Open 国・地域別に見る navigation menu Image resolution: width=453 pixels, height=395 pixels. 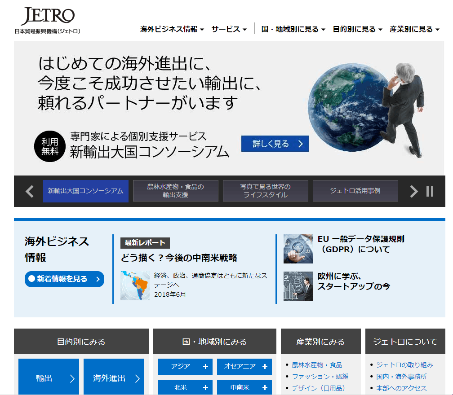[x=293, y=29]
